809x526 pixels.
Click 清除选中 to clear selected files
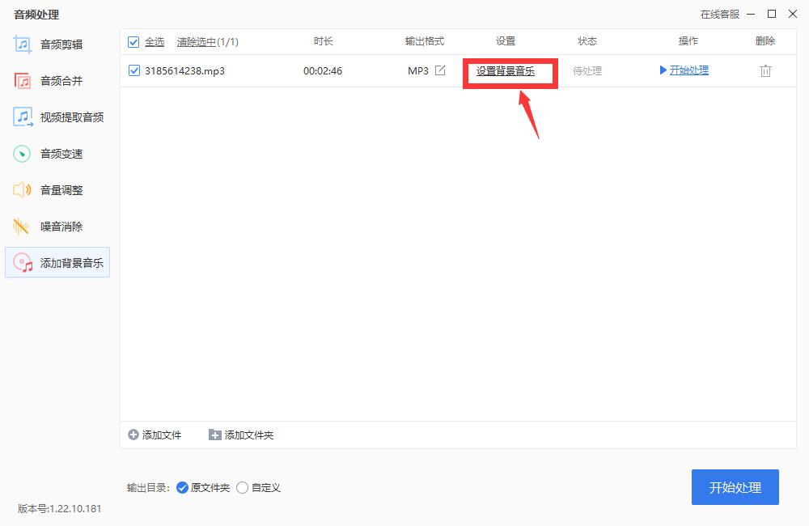(197, 41)
